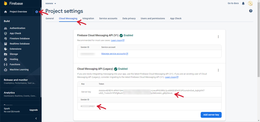Open Hosting in the sidebar
The width and height of the screenshot is (260, 122).
click(x=14, y=59)
